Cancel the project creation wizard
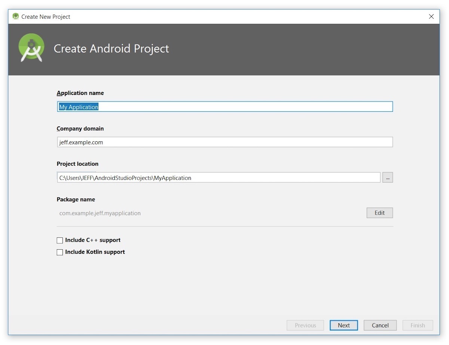The image size is (449, 345). (380, 325)
